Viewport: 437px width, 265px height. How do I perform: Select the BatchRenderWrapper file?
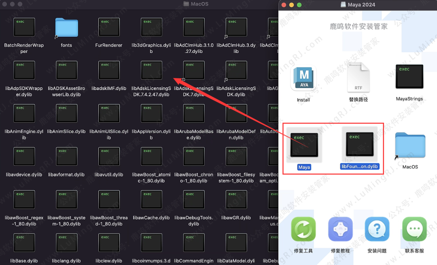tap(24, 28)
